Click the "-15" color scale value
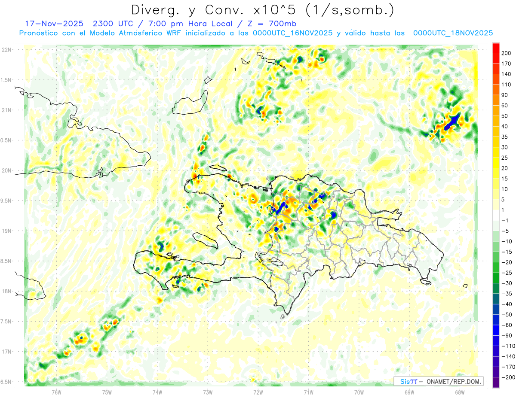This screenshot has width=516, height=398. [x=507, y=252]
